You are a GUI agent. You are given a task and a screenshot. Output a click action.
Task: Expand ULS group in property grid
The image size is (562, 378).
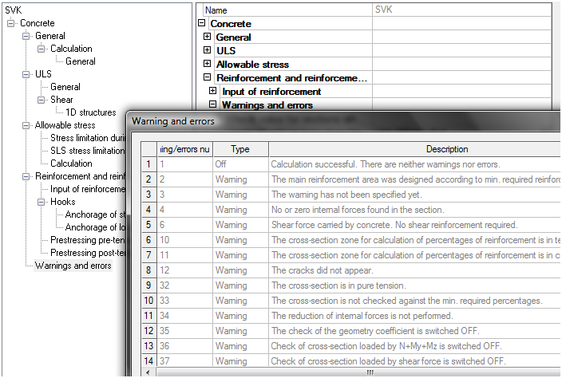pyautogui.click(x=208, y=50)
